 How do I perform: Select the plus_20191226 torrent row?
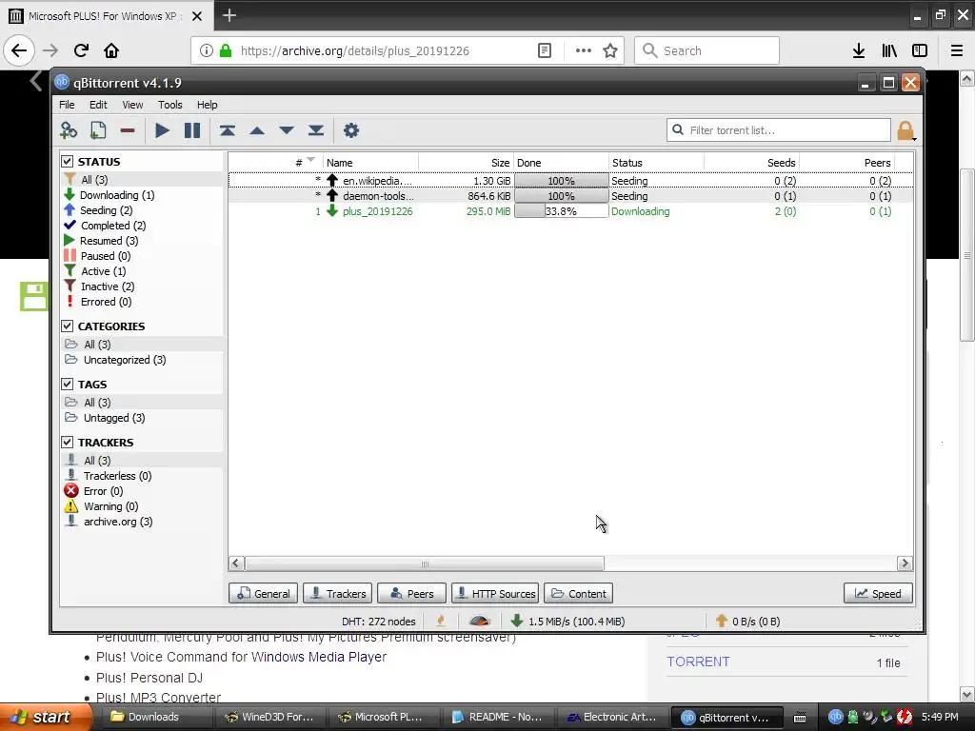[x=570, y=211]
